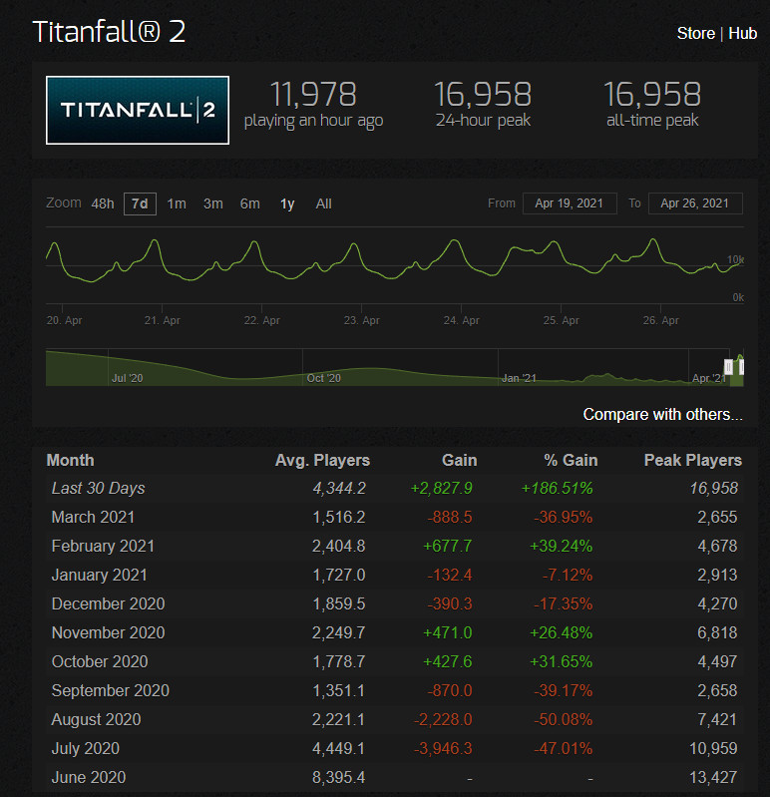Select the October 2020 row label
This screenshot has height=797, width=770.
pyautogui.click(x=100, y=661)
